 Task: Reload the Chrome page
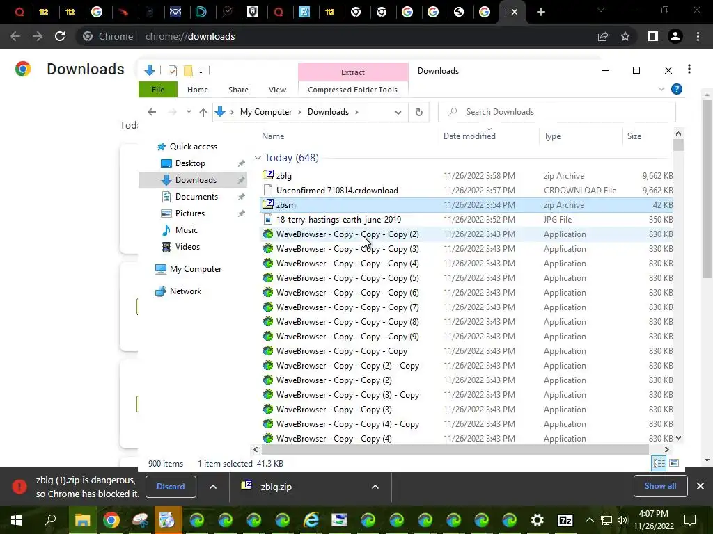(60, 36)
